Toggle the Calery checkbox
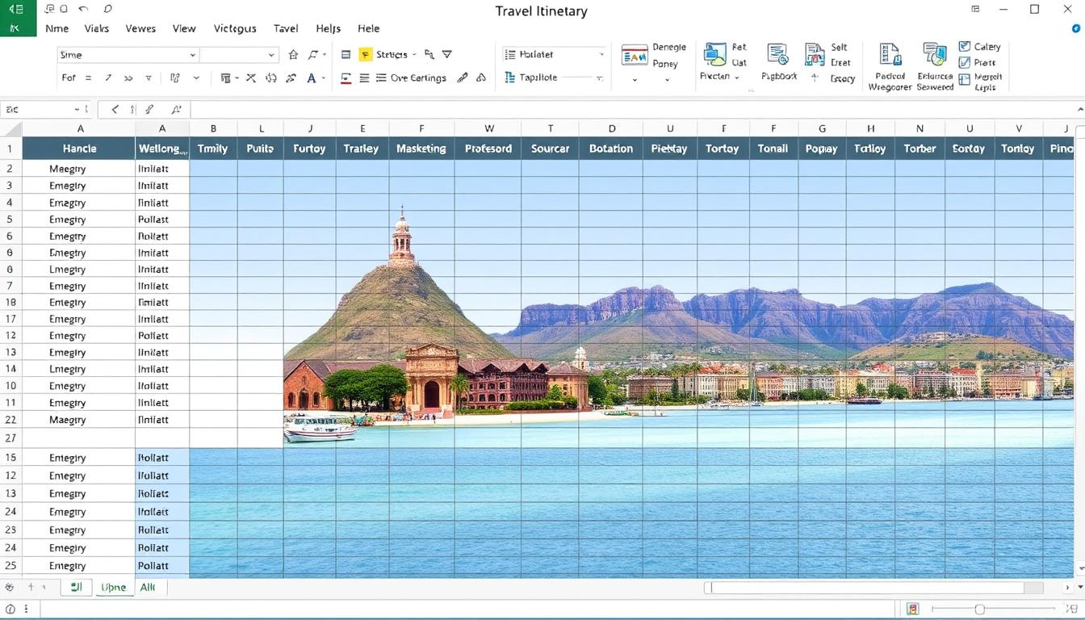This screenshot has width=1085, height=620. point(965,47)
